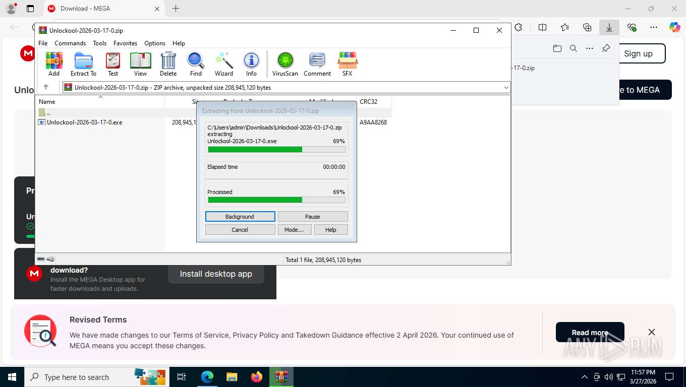Click the Install desktop app button

(216, 274)
